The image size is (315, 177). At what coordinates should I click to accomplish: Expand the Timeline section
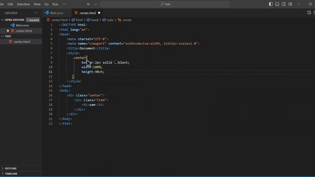point(11,174)
